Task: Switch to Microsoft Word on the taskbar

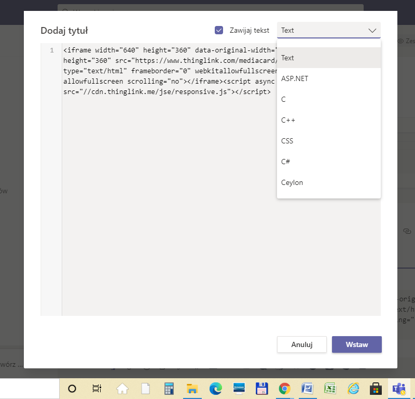Action: coord(308,389)
